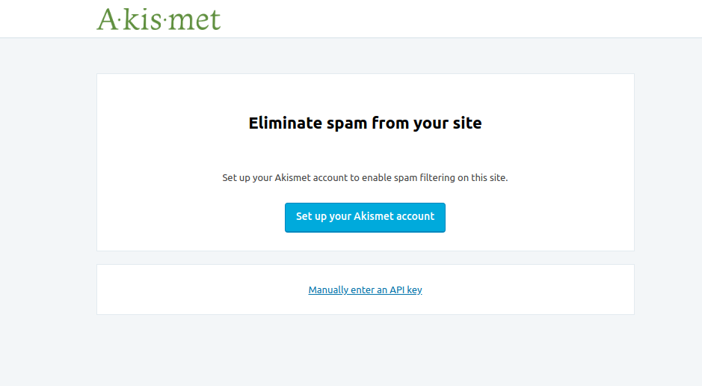Viewport: 702px width, 386px height.
Task: Open the "Manually enter an API key" link
Action: pyautogui.click(x=365, y=290)
